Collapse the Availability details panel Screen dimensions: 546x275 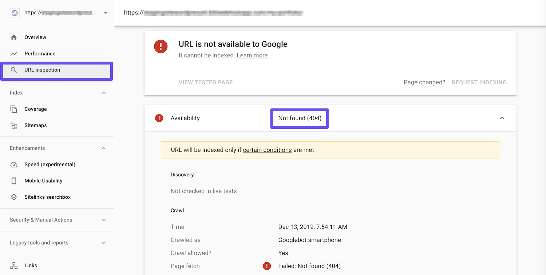tap(502, 118)
